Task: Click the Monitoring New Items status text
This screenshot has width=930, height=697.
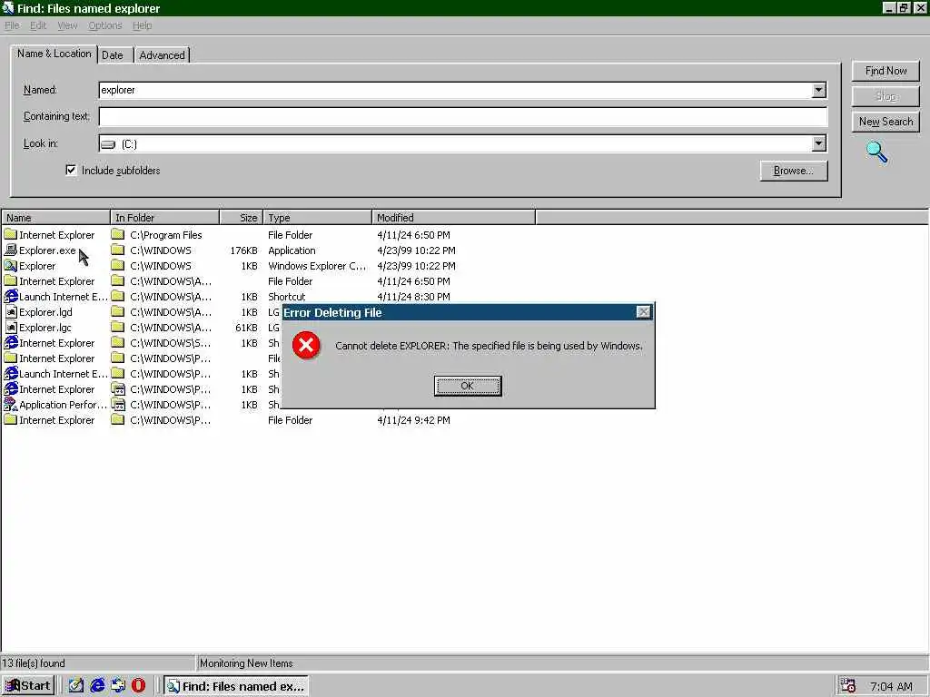Action: pyautogui.click(x=246, y=663)
